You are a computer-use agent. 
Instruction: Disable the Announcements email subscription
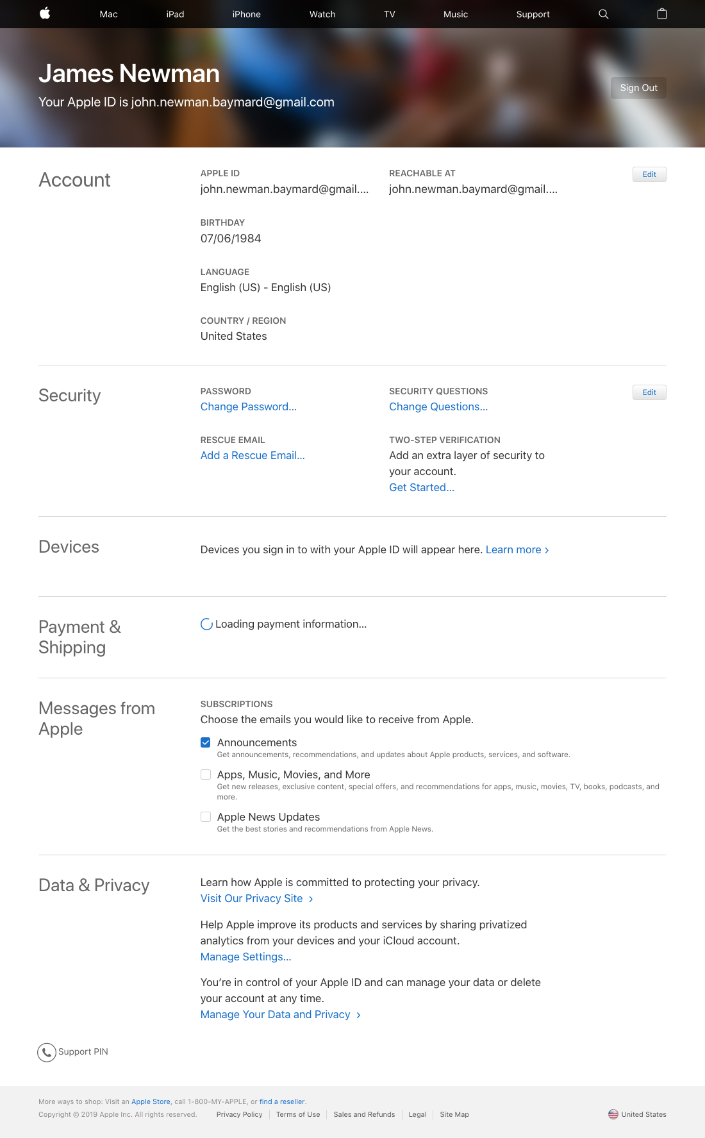point(206,742)
